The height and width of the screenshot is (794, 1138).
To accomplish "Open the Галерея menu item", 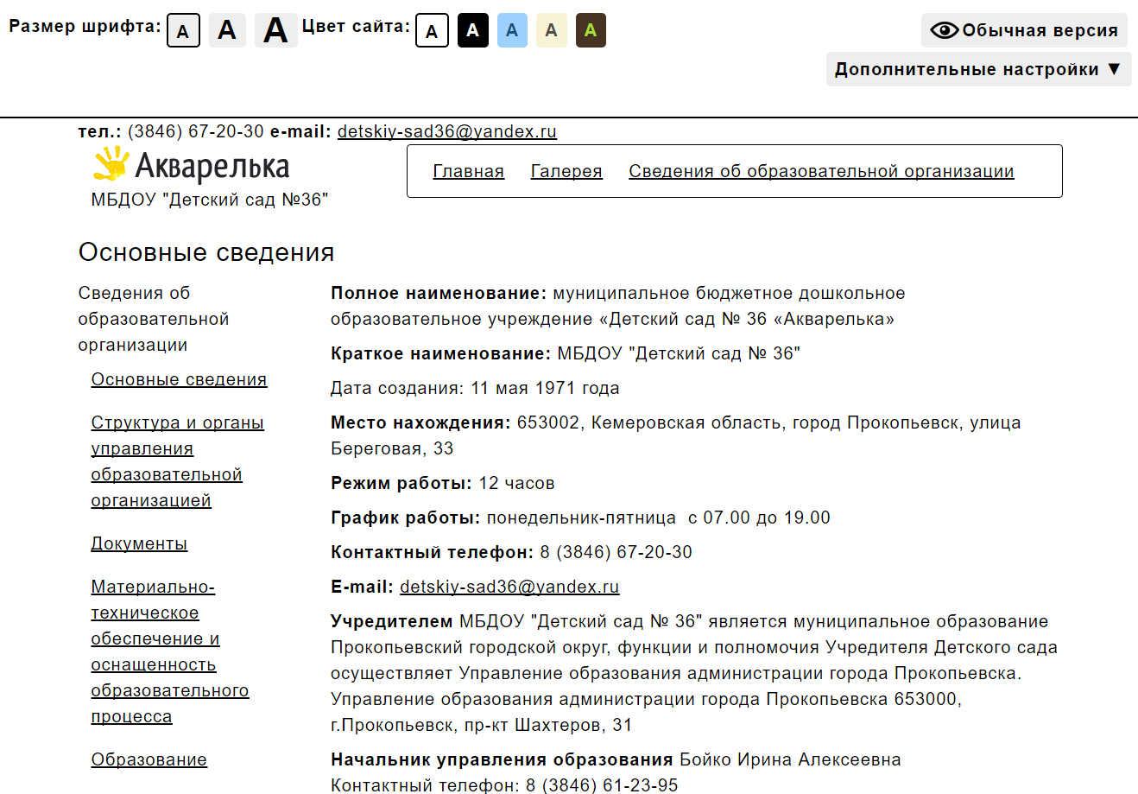I will pyautogui.click(x=566, y=171).
